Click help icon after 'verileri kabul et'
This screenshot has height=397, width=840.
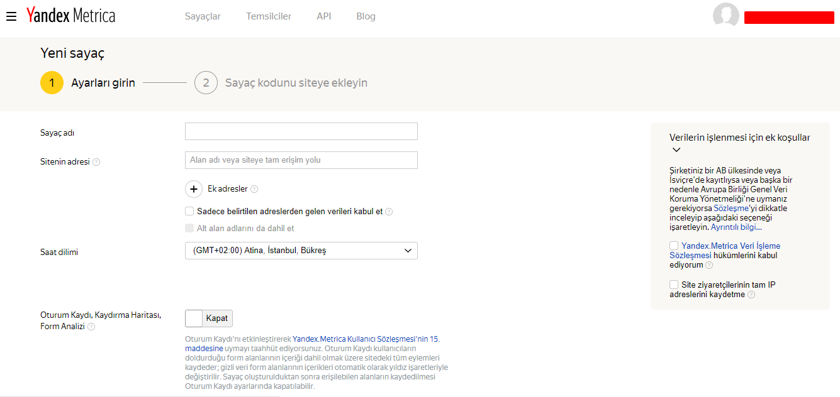point(389,212)
